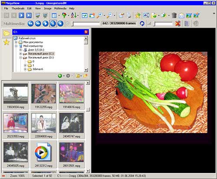Delete the file with the trash can icon
Image resolution: width=217 pixels, height=179 pixels.
(x=174, y=15)
